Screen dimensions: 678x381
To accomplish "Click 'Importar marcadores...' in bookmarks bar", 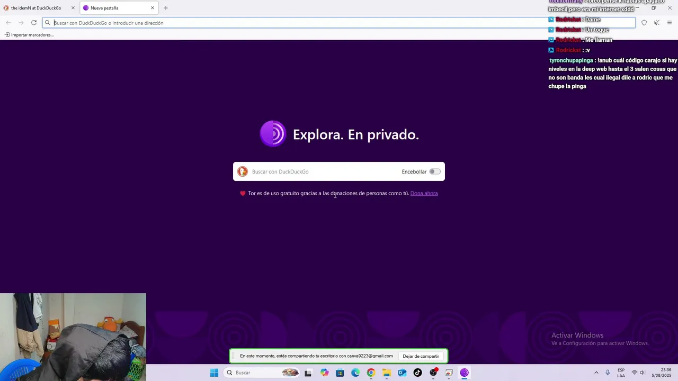I will tap(29, 35).
